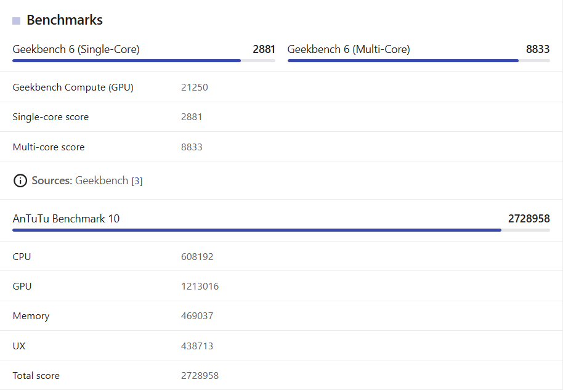Click the Multi-core score value 8833 in table
This screenshot has height=390, width=563.
[192, 147]
